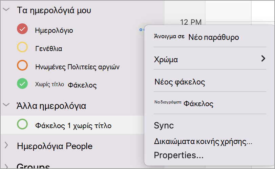The height and width of the screenshot is (169, 275).
Task: Click the more options dots beside Ημερολόγιο
Action: point(142,30)
